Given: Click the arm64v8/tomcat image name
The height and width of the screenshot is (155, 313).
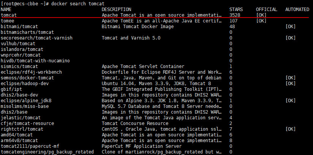Looking at the screenshot, I should tap(19, 141).
